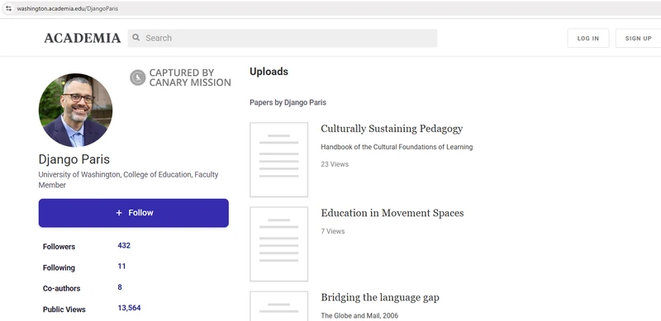Click the LOG IN button
Image resolution: width=661 pixels, height=321 pixels.
point(588,38)
